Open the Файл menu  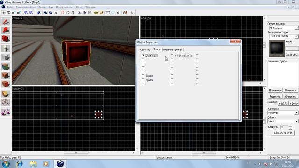pos(10,7)
